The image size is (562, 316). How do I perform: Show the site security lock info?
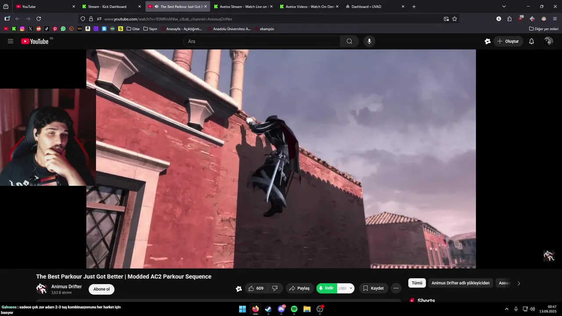click(91, 19)
